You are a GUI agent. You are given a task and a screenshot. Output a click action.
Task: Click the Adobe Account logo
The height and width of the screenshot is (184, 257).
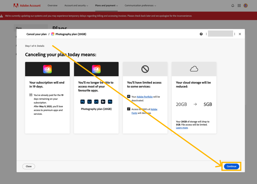click(27, 6)
